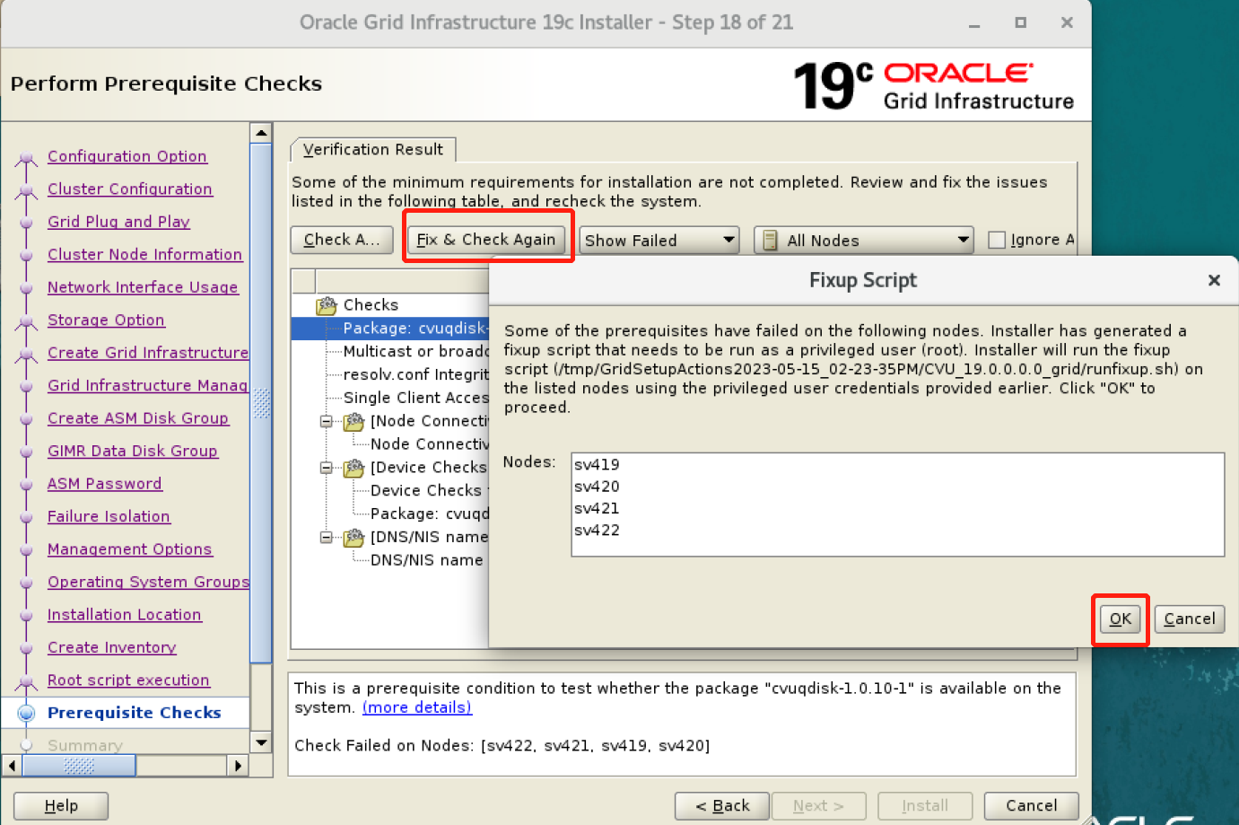The width and height of the screenshot is (1239, 825).
Task: Close the Oracle installer window
Action: point(1067,22)
